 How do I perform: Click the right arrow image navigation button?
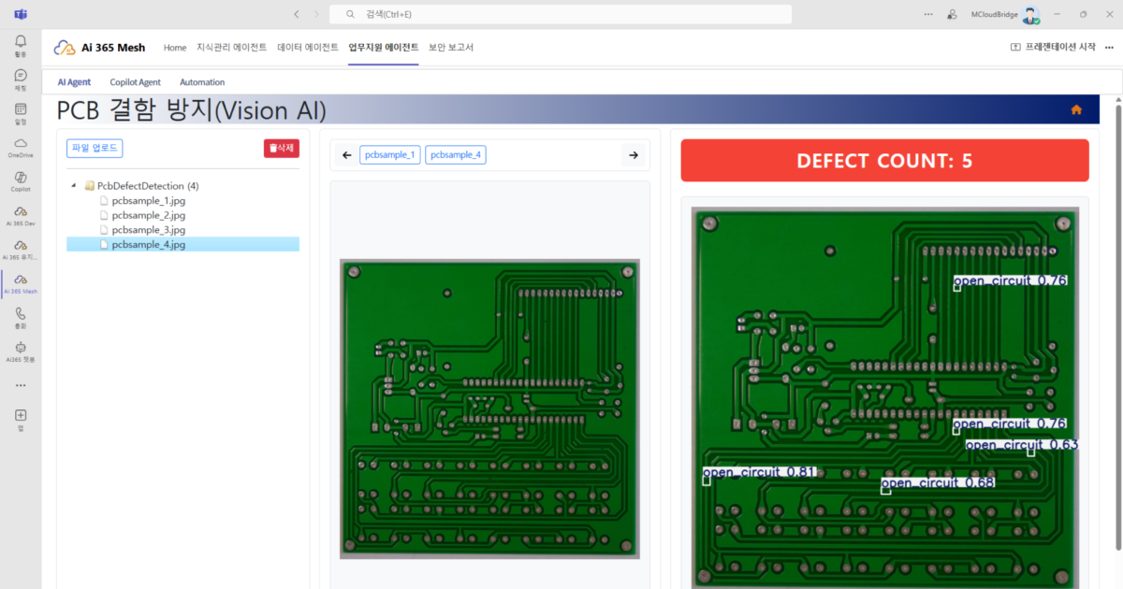pos(634,155)
